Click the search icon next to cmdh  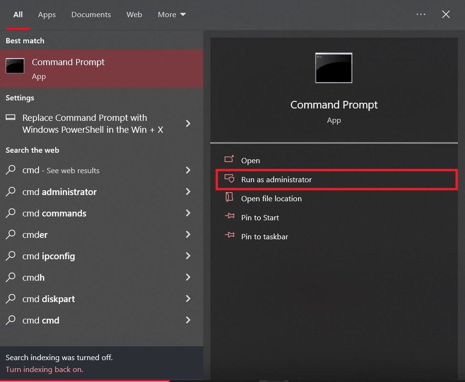(x=10, y=277)
